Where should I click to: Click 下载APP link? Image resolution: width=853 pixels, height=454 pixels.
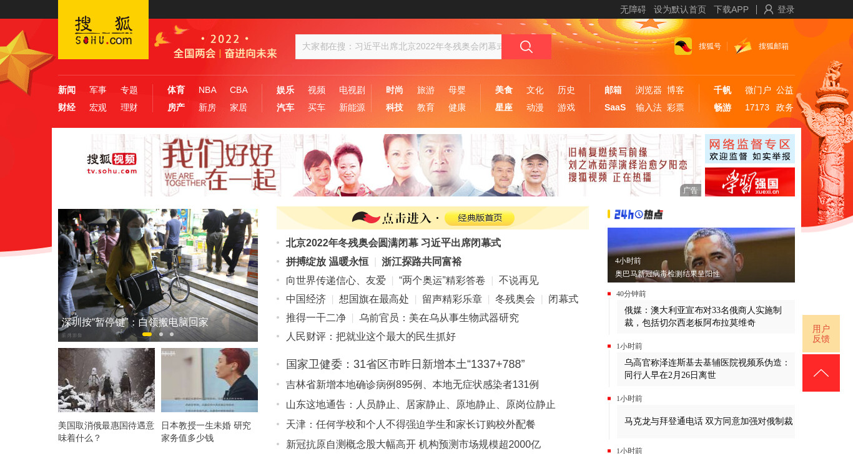click(731, 9)
